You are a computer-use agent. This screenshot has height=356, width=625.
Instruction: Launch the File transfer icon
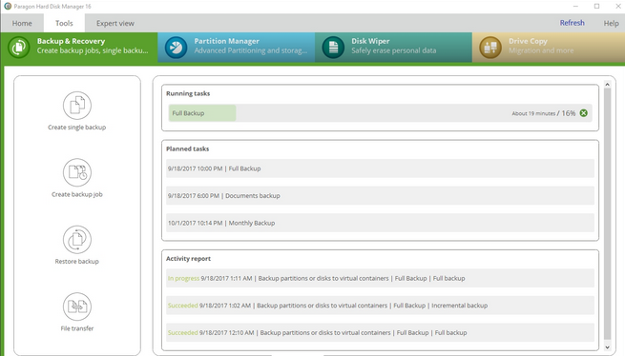point(77,307)
